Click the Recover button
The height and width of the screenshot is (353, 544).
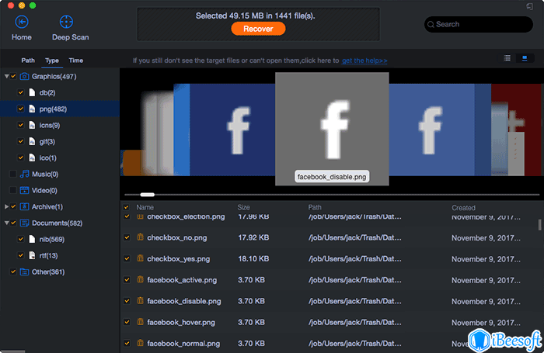[x=258, y=29]
